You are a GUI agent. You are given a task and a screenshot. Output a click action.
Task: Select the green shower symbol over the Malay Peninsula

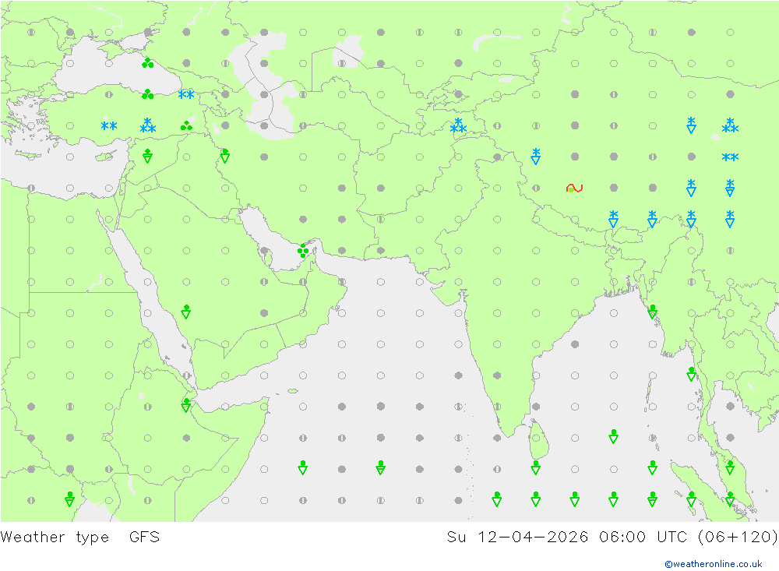730,467
